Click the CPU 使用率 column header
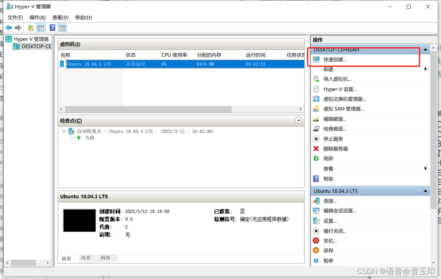441x279 pixels. [176, 55]
